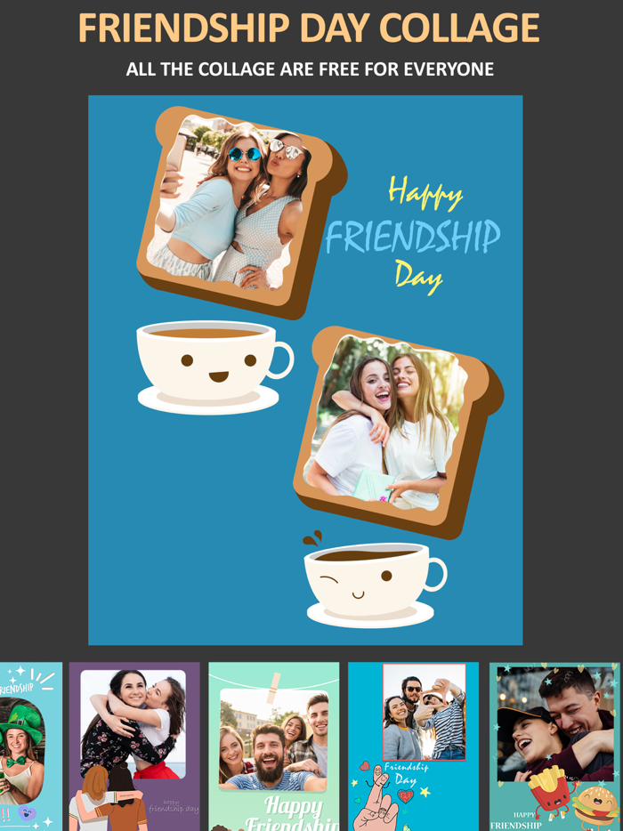The image size is (623, 831).
Task: Tap the blue "FRIENDSHIP" text in the collage
Action: (412, 237)
